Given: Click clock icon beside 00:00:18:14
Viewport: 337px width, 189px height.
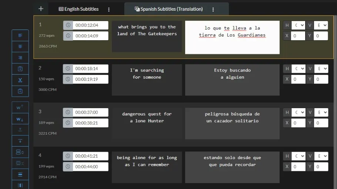Looking at the screenshot, I should 68,69.
